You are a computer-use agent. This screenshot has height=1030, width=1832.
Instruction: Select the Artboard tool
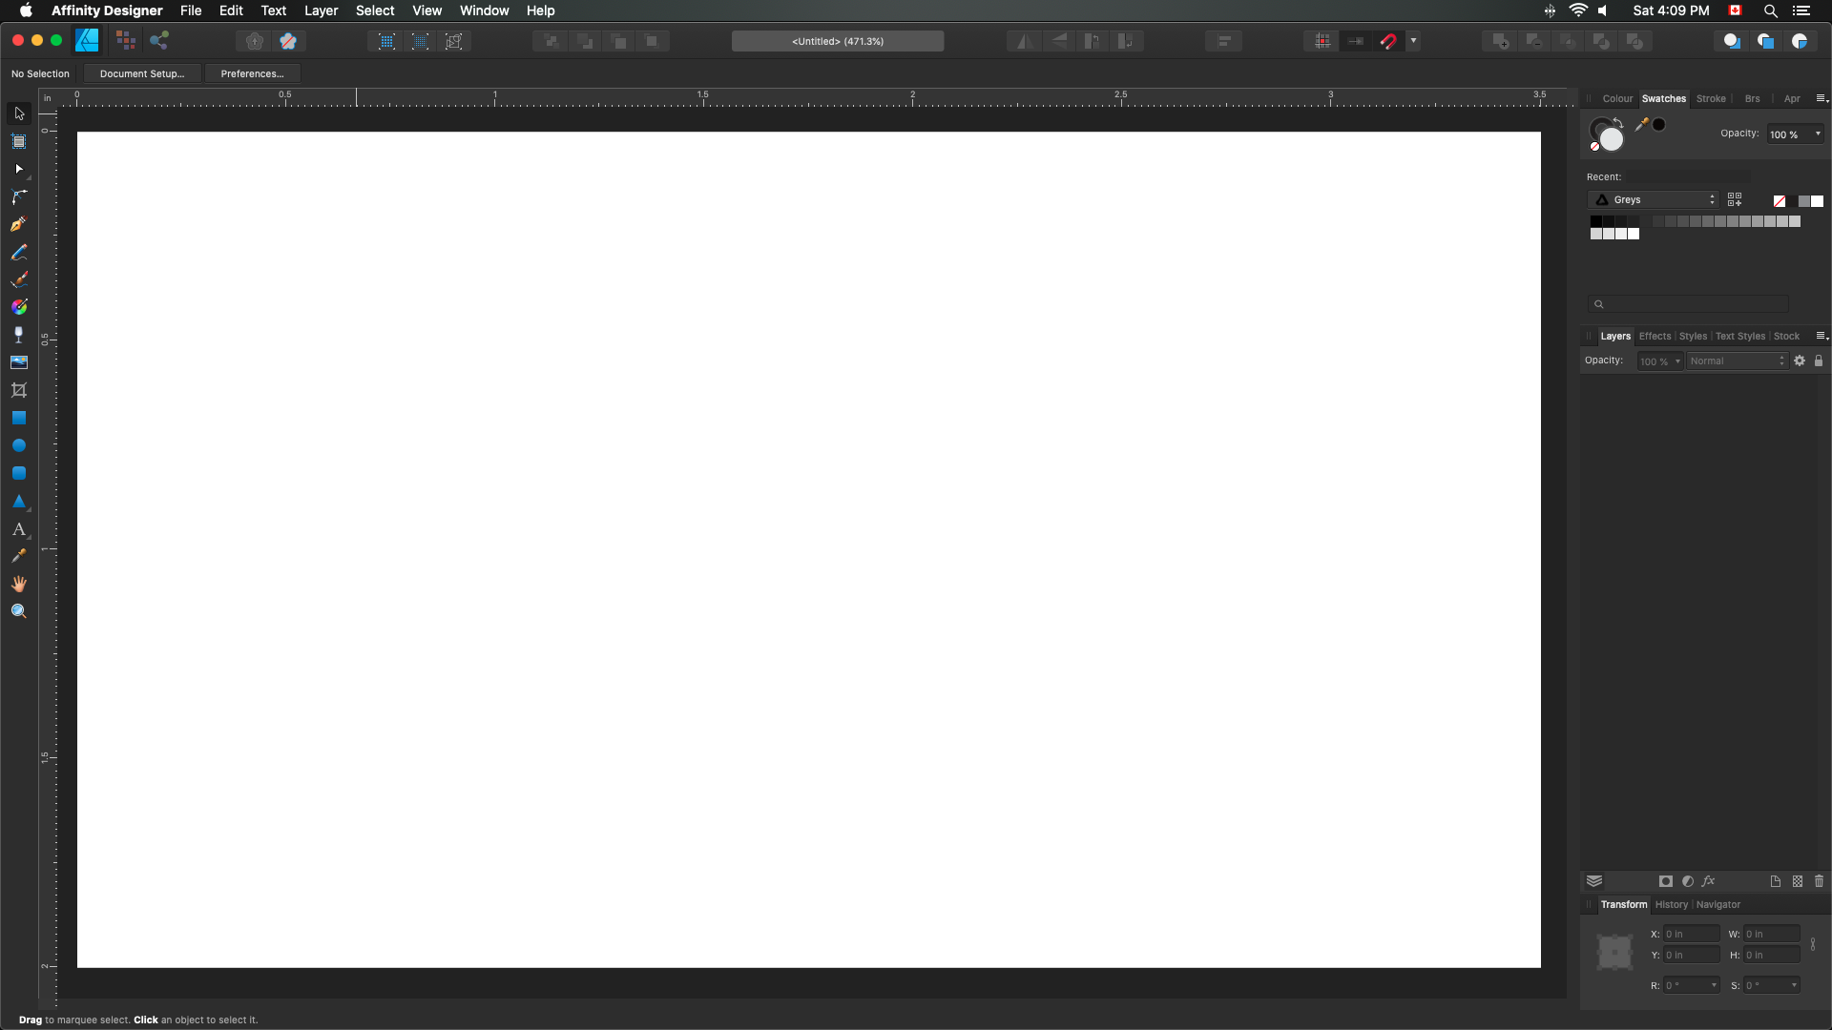click(x=19, y=141)
